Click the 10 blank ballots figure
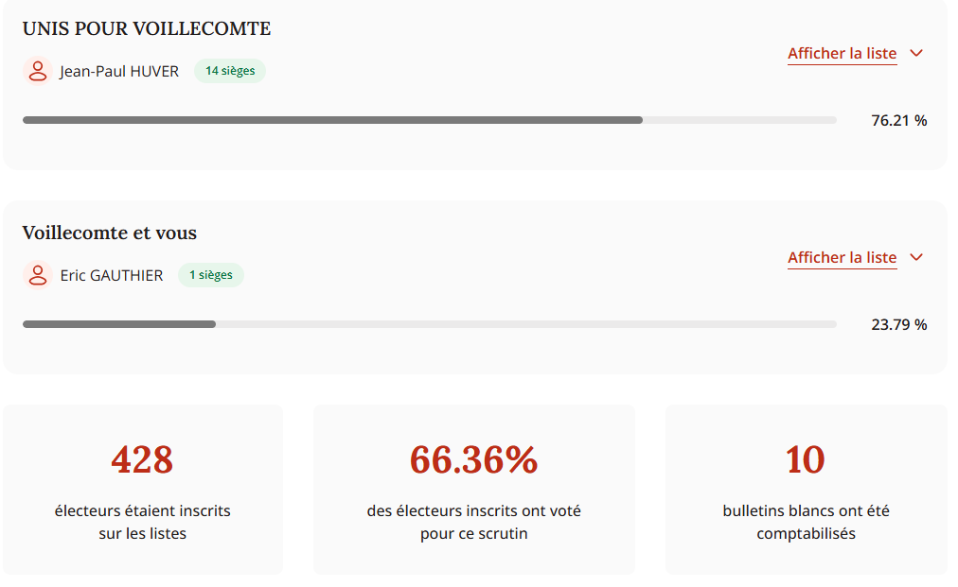The width and height of the screenshot is (958, 587). click(806, 459)
